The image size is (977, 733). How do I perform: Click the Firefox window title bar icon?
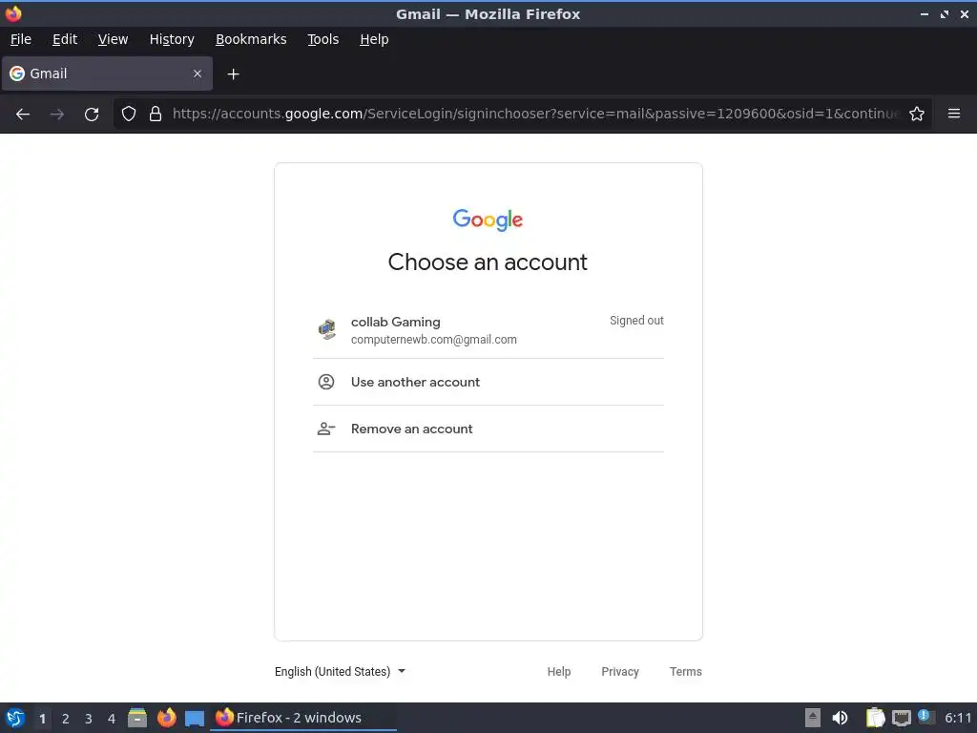point(13,13)
